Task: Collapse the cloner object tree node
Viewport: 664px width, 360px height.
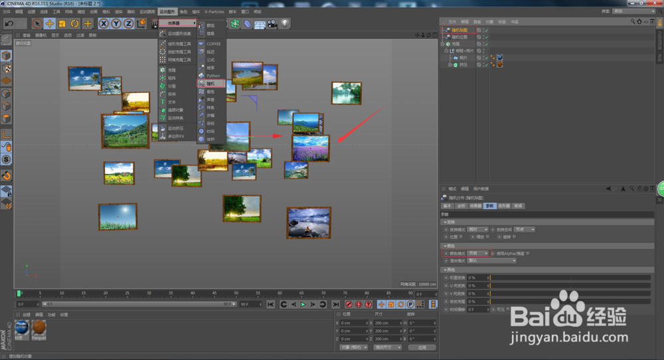Action: click(x=443, y=44)
